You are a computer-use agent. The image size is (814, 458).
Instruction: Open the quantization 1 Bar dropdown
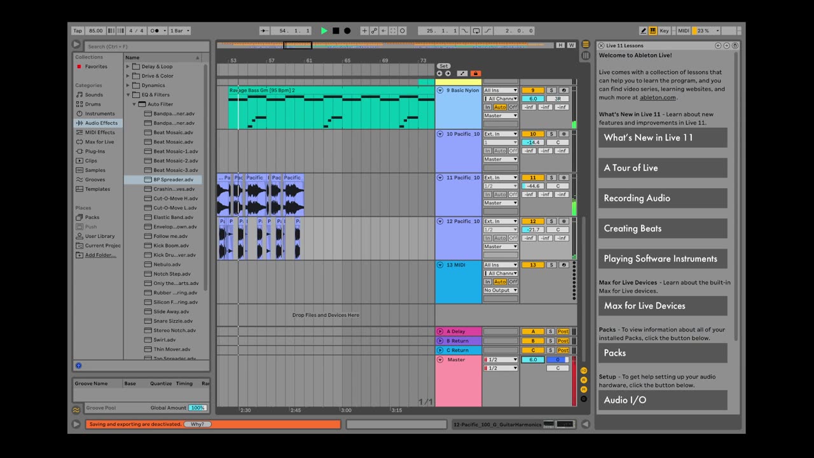(x=180, y=31)
